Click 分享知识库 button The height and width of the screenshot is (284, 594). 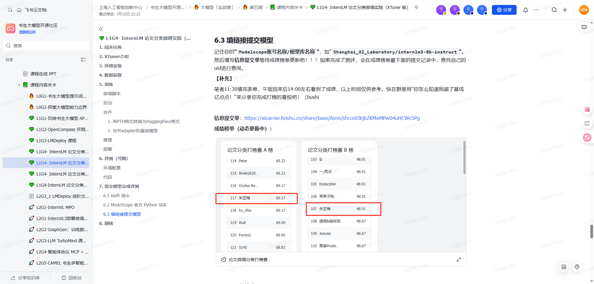pos(25,278)
